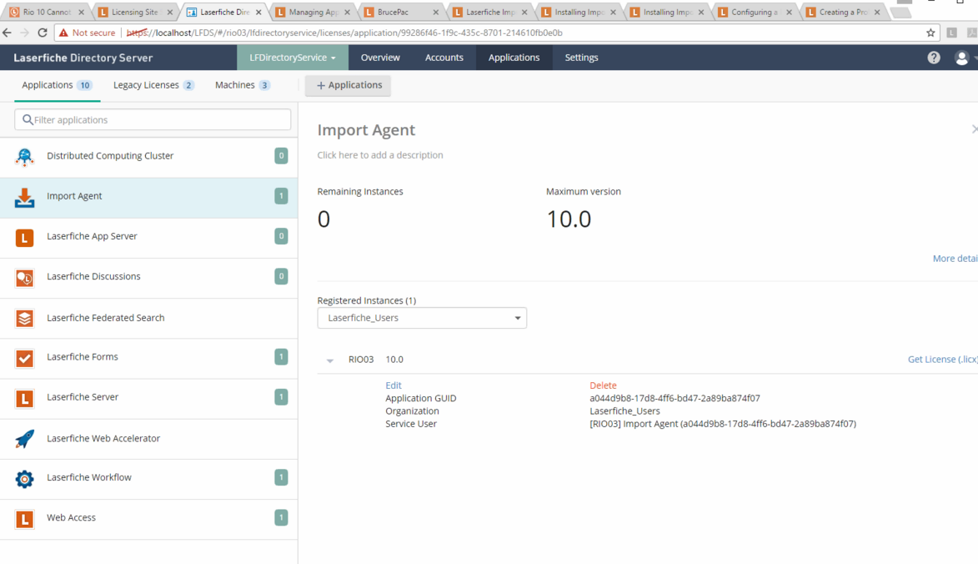Collapse the RIO03 instance details
Screen dimensions: 978x564
[330, 360]
